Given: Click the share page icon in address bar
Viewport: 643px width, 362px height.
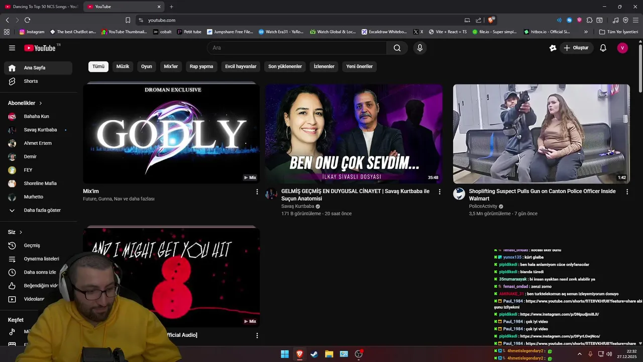Looking at the screenshot, I should (x=478, y=20).
